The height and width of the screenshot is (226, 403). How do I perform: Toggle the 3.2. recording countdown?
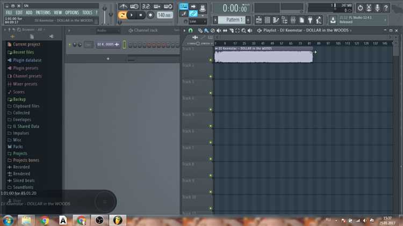pyautogui.click(x=146, y=6)
